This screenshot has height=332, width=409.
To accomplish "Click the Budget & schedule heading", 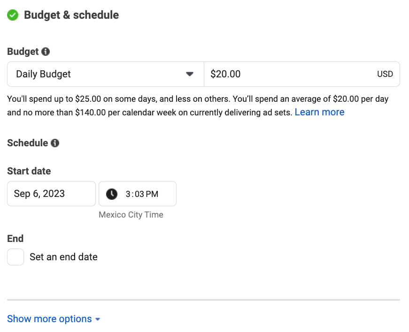I will (71, 15).
